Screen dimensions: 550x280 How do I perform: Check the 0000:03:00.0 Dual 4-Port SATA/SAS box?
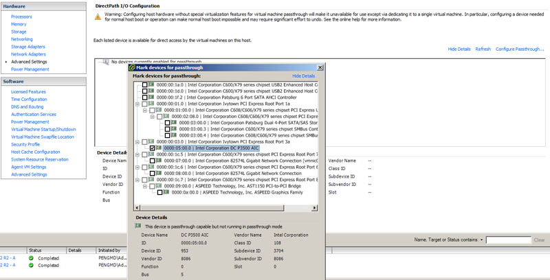pos(167,123)
